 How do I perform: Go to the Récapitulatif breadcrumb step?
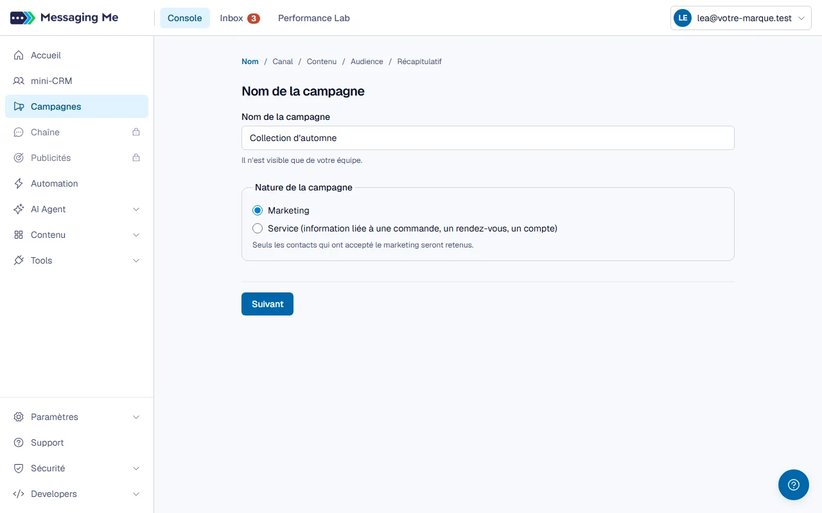tap(419, 62)
